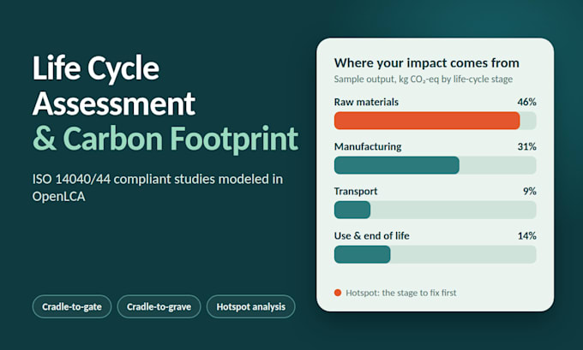Click the 'Use & end of life' label
The height and width of the screenshot is (350, 583).
click(x=372, y=235)
